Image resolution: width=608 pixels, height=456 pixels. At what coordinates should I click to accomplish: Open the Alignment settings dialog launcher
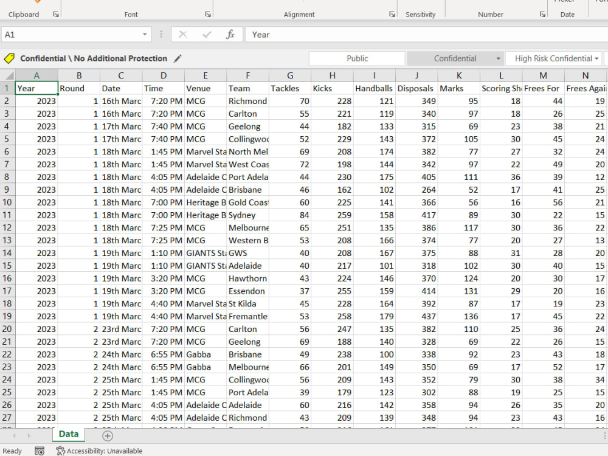pos(392,15)
